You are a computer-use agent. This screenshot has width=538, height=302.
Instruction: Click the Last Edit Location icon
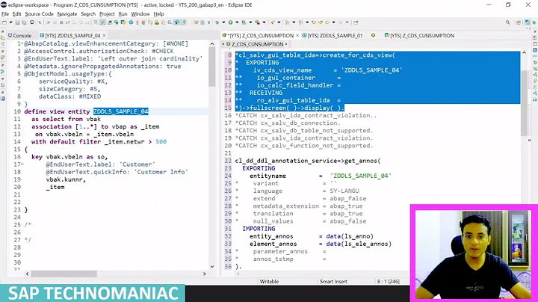314,22
